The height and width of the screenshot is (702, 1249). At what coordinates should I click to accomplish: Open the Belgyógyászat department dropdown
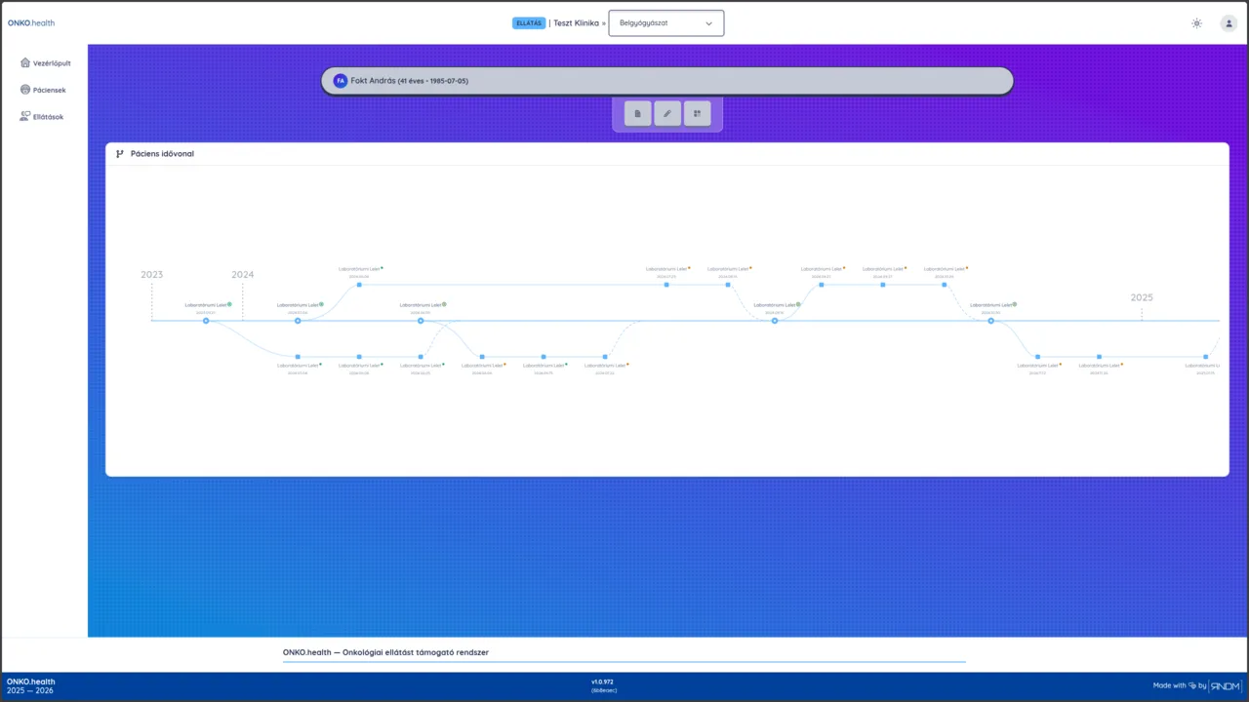[x=666, y=23]
